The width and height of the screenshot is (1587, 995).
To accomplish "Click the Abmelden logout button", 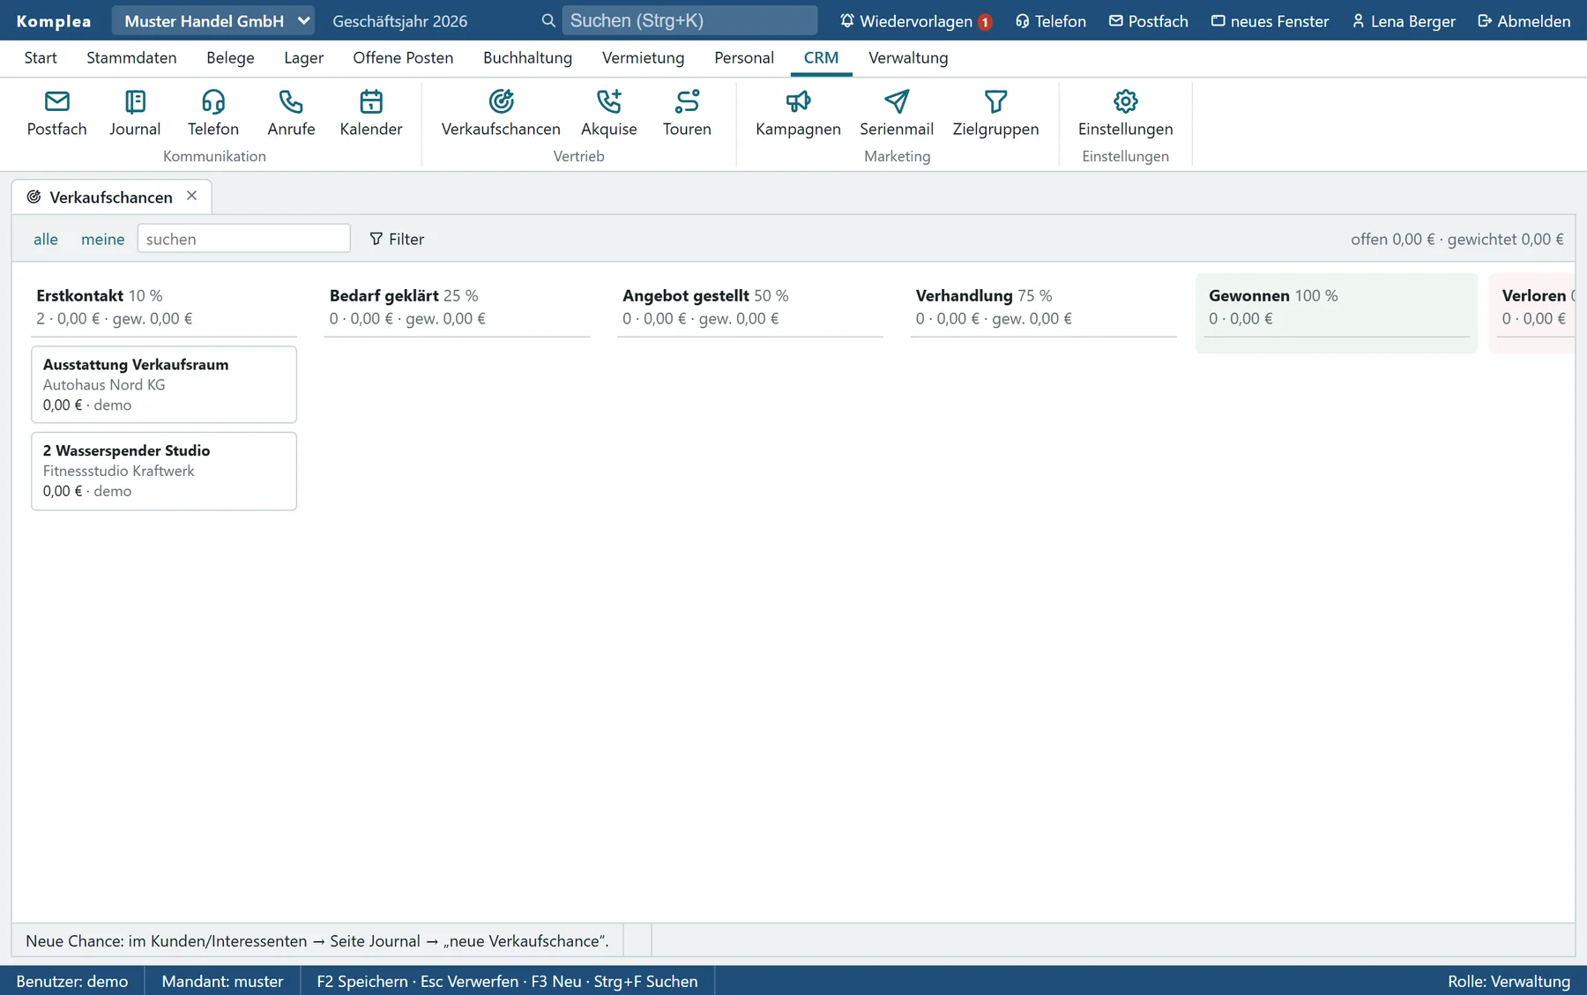I will pos(1524,21).
